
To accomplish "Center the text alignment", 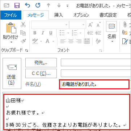I will pyautogui.click(x=71, y=41).
